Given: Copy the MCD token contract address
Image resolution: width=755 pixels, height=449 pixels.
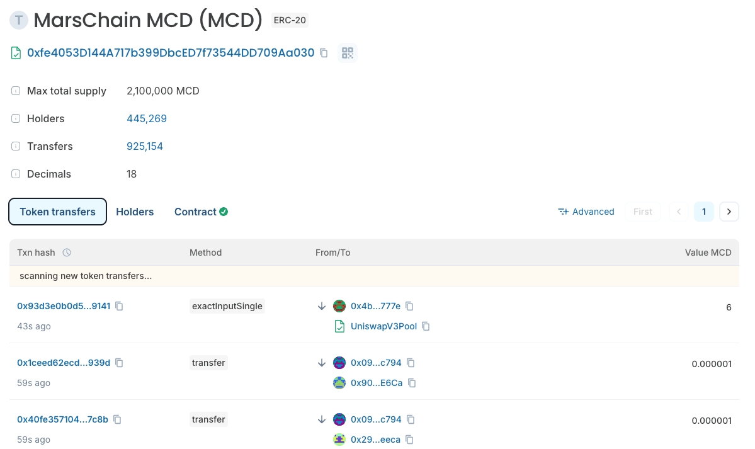Looking at the screenshot, I should (324, 53).
